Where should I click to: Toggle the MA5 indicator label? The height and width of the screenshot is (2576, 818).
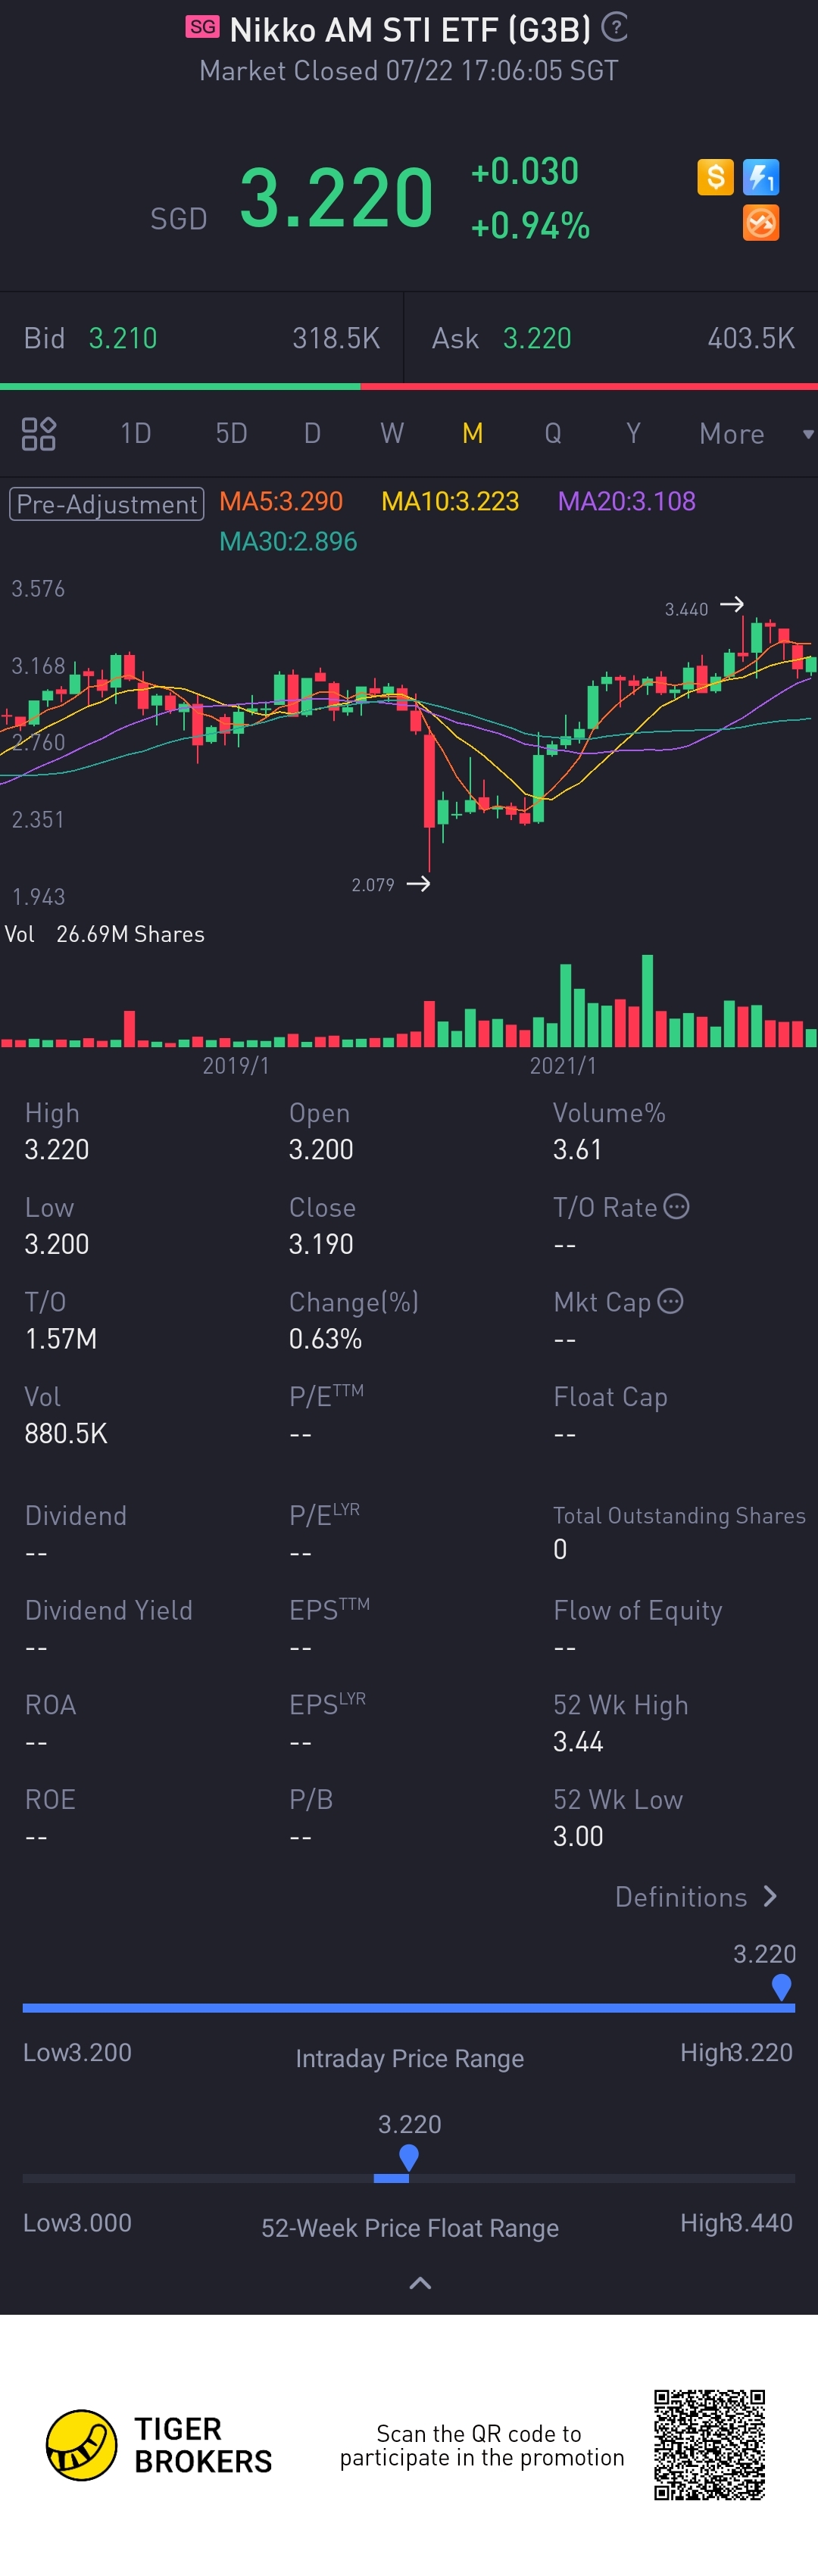[x=281, y=501]
